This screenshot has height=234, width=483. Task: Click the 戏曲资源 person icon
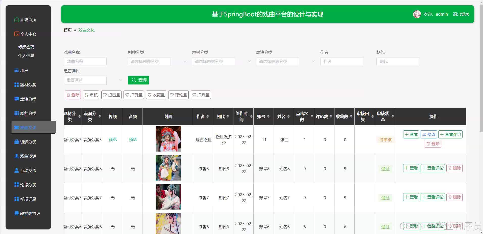click(x=16, y=156)
